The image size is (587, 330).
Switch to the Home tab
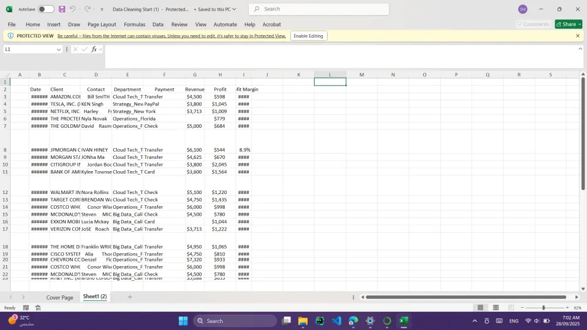[x=33, y=24]
